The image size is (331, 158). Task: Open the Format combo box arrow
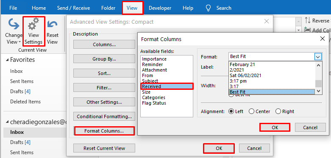pyautogui.click(x=318, y=56)
